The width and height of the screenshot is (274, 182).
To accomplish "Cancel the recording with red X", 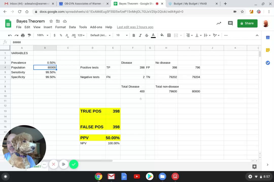I will pos(54,164).
